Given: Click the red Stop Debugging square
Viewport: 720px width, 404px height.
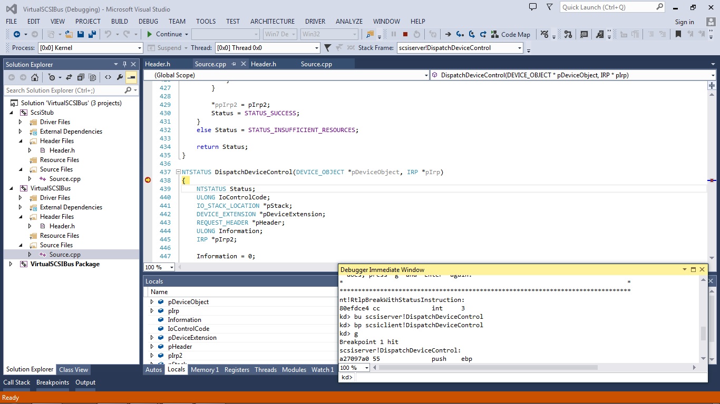Looking at the screenshot, I should (x=405, y=34).
